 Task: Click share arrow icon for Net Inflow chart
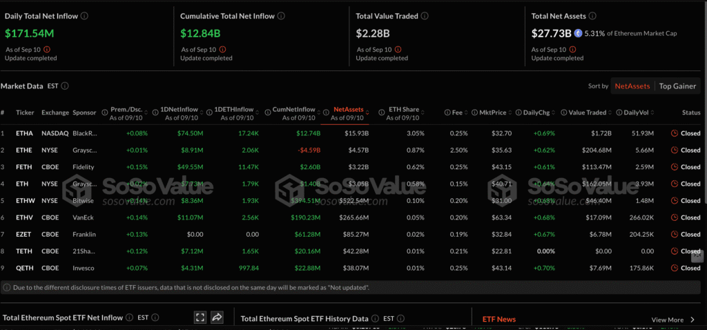217,318
